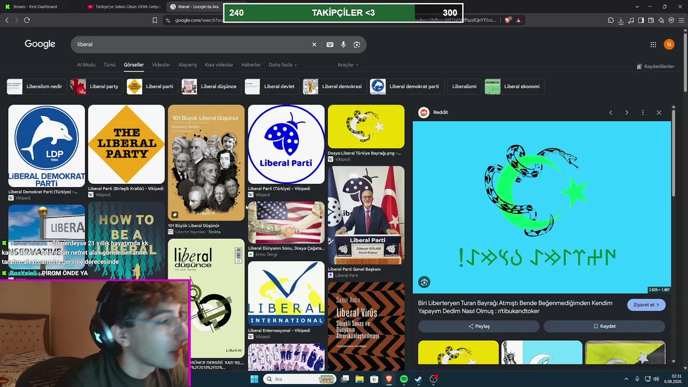Open The Liberal Party yellow diamond thumbnail
The width and height of the screenshot is (688, 387).
click(126, 144)
